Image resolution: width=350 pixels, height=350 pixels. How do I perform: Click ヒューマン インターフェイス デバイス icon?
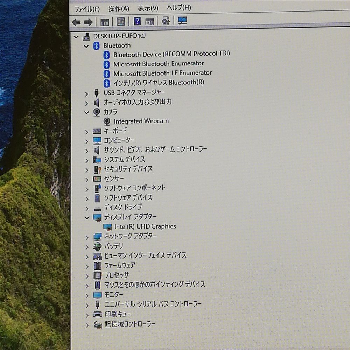[97, 257]
